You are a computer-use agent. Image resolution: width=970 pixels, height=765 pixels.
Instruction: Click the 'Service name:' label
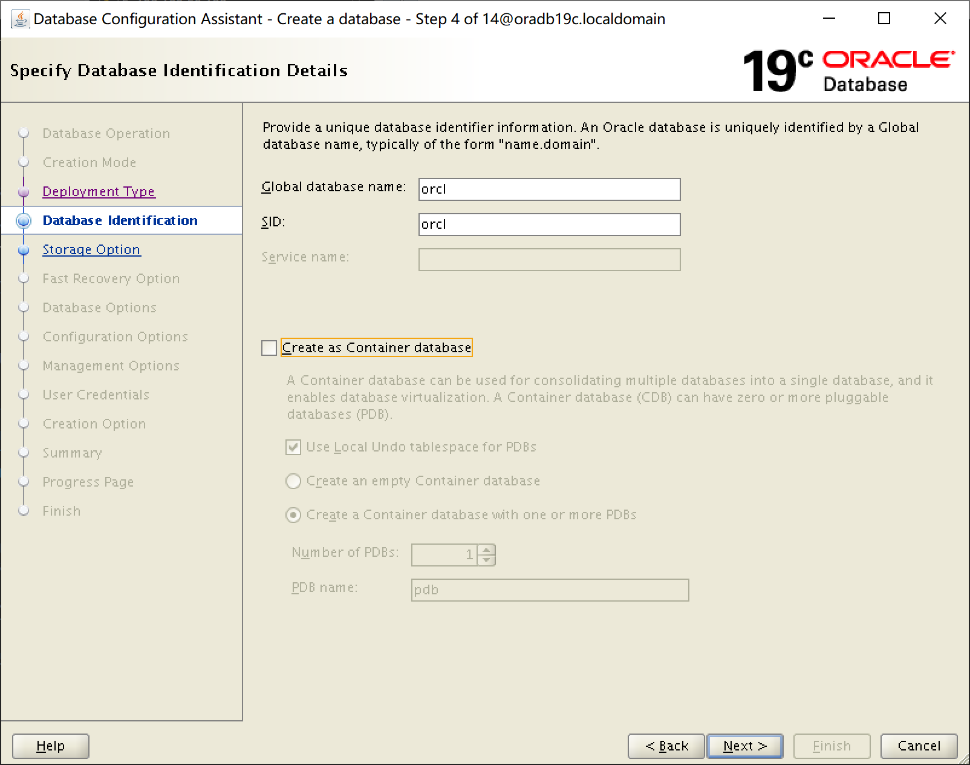click(305, 257)
